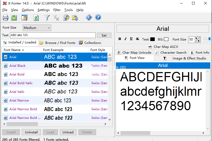Toggle Italic formatting button
The width and height of the screenshot is (212, 141).
pos(126,39)
